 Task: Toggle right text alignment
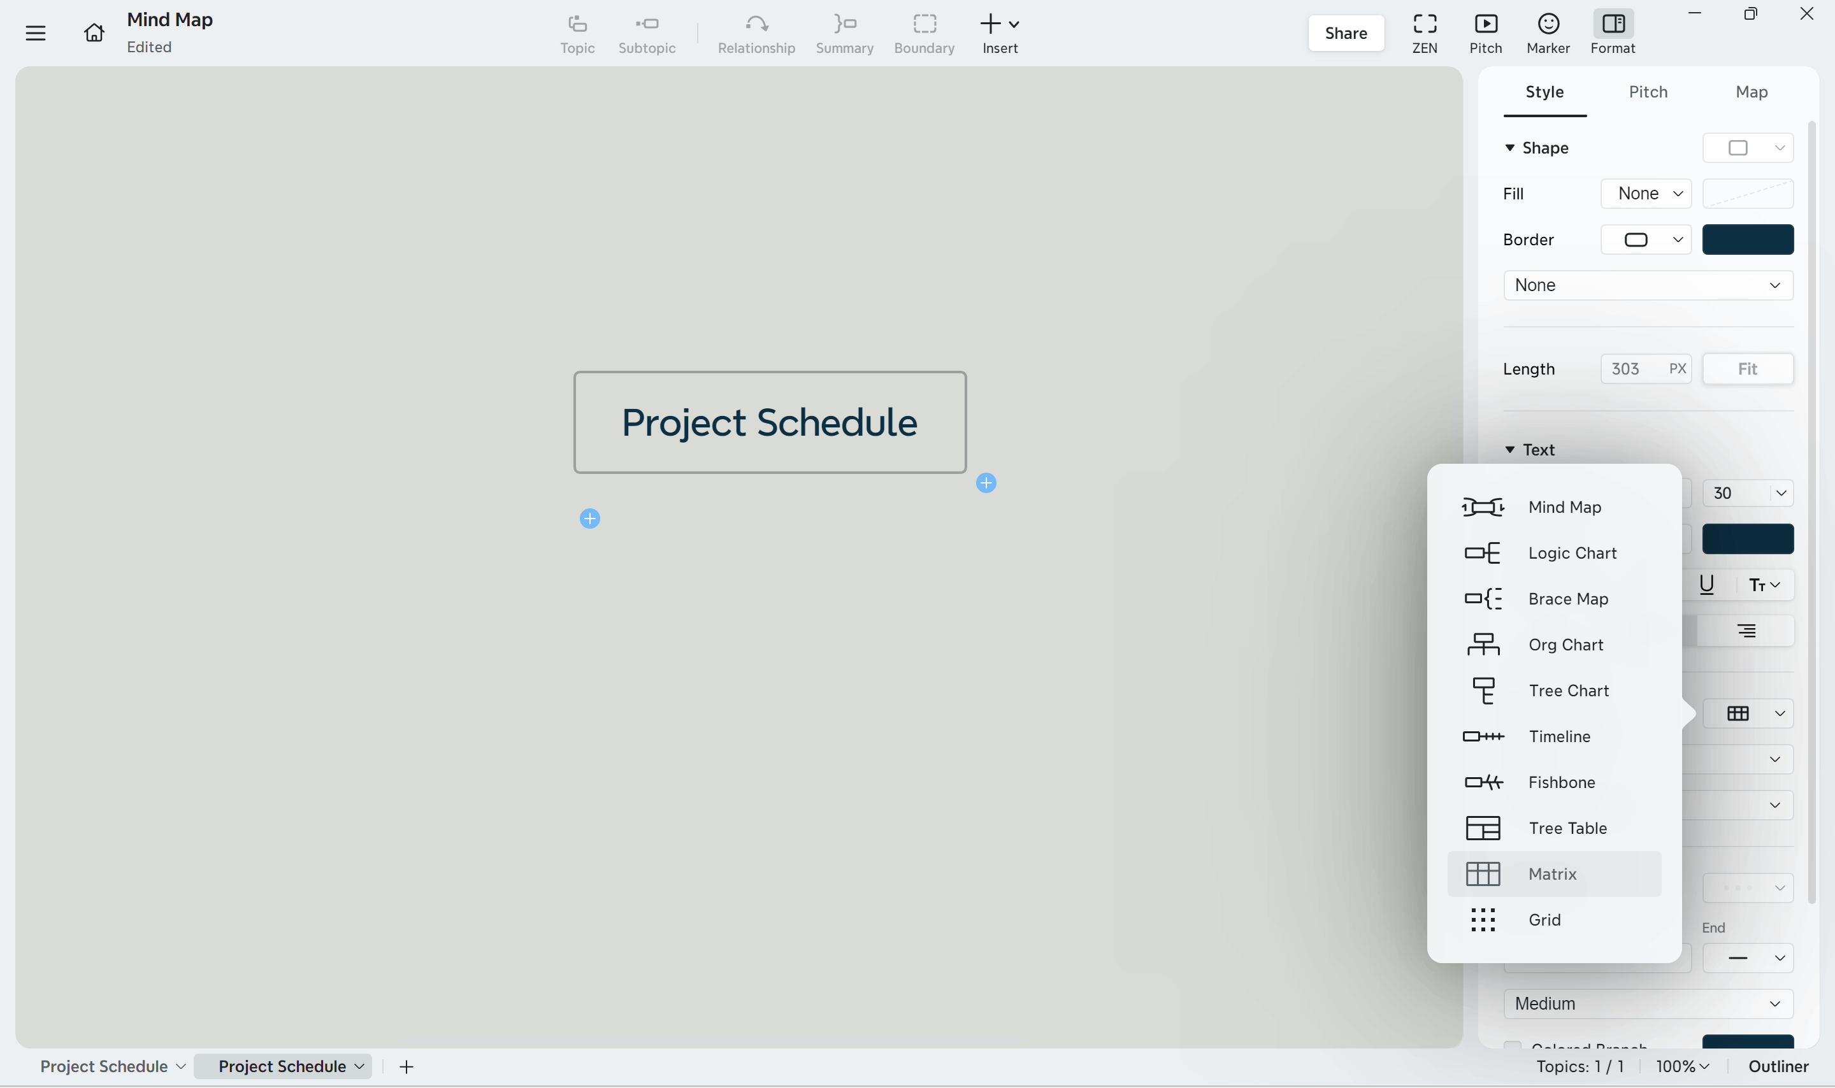[1746, 631]
